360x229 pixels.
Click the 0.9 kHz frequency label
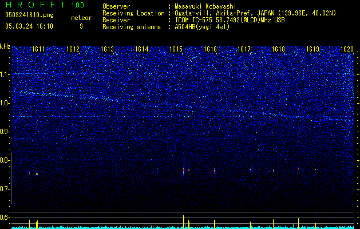click(x=5, y=132)
